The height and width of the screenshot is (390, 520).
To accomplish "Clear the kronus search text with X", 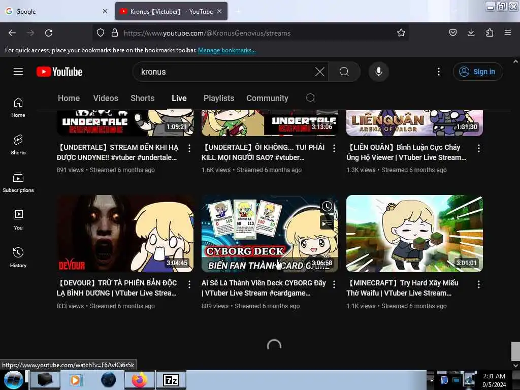I will 320,72.
